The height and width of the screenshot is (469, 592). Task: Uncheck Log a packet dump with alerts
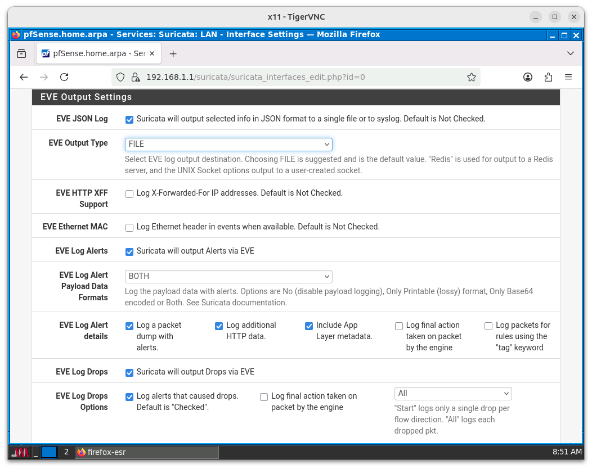(129, 326)
